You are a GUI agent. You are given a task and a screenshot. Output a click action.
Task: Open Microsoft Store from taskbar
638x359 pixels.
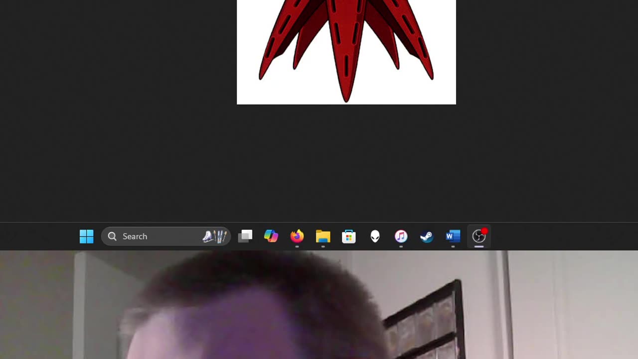click(349, 236)
